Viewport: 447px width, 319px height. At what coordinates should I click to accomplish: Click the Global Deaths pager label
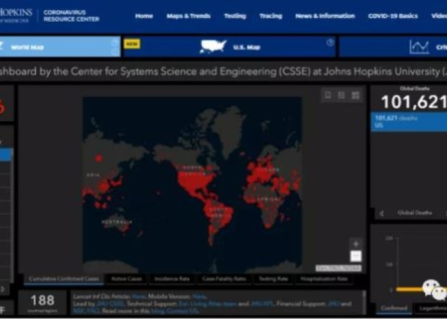pos(414,213)
